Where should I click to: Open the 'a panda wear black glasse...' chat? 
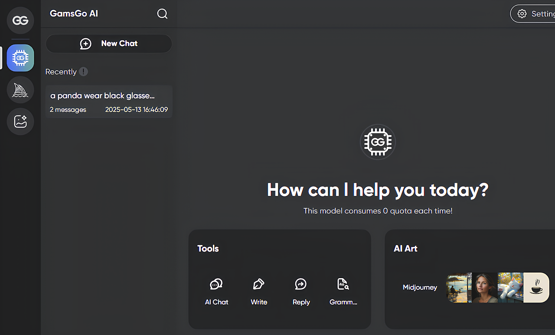pyautogui.click(x=109, y=102)
